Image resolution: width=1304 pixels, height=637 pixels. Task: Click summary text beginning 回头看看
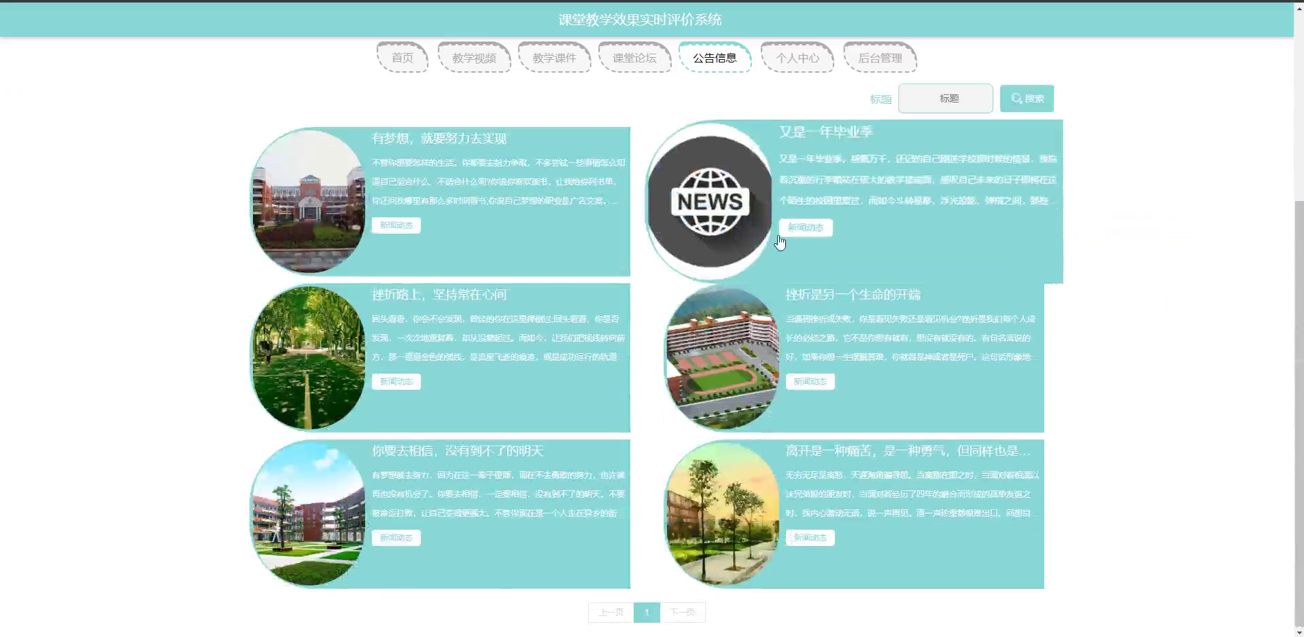[x=498, y=338]
